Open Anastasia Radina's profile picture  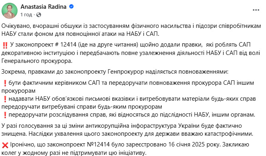[10, 10]
